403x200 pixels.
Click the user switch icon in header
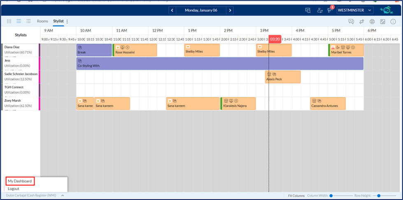[319, 10]
